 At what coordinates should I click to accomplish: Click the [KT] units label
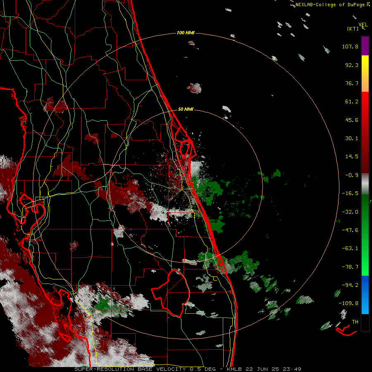click(353, 29)
